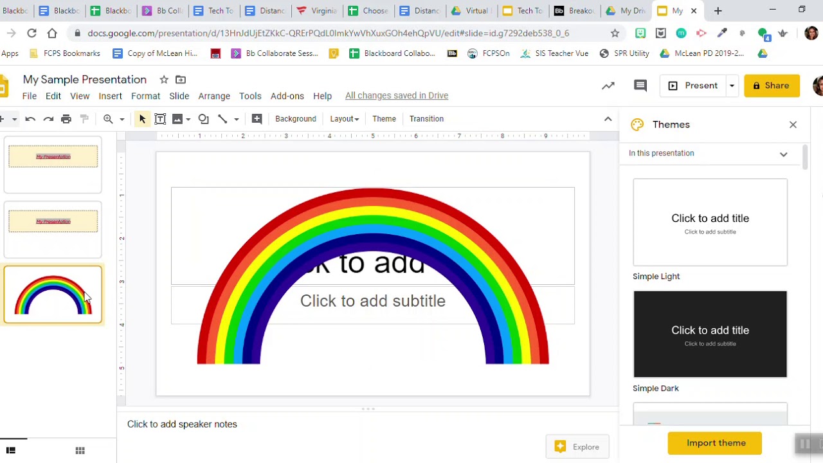Open the Insert menu
This screenshot has width=823, height=463.
click(111, 96)
